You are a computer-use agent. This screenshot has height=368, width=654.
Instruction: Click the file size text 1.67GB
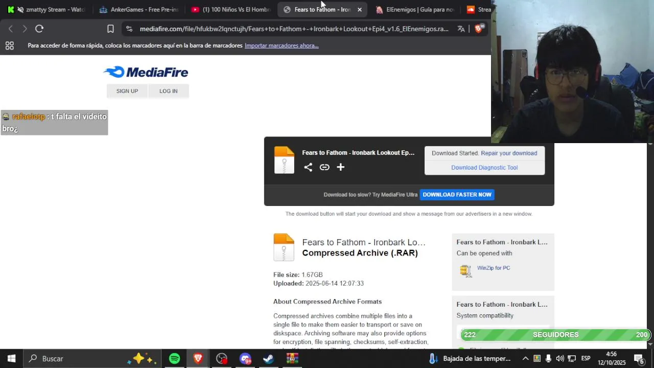[312, 275]
